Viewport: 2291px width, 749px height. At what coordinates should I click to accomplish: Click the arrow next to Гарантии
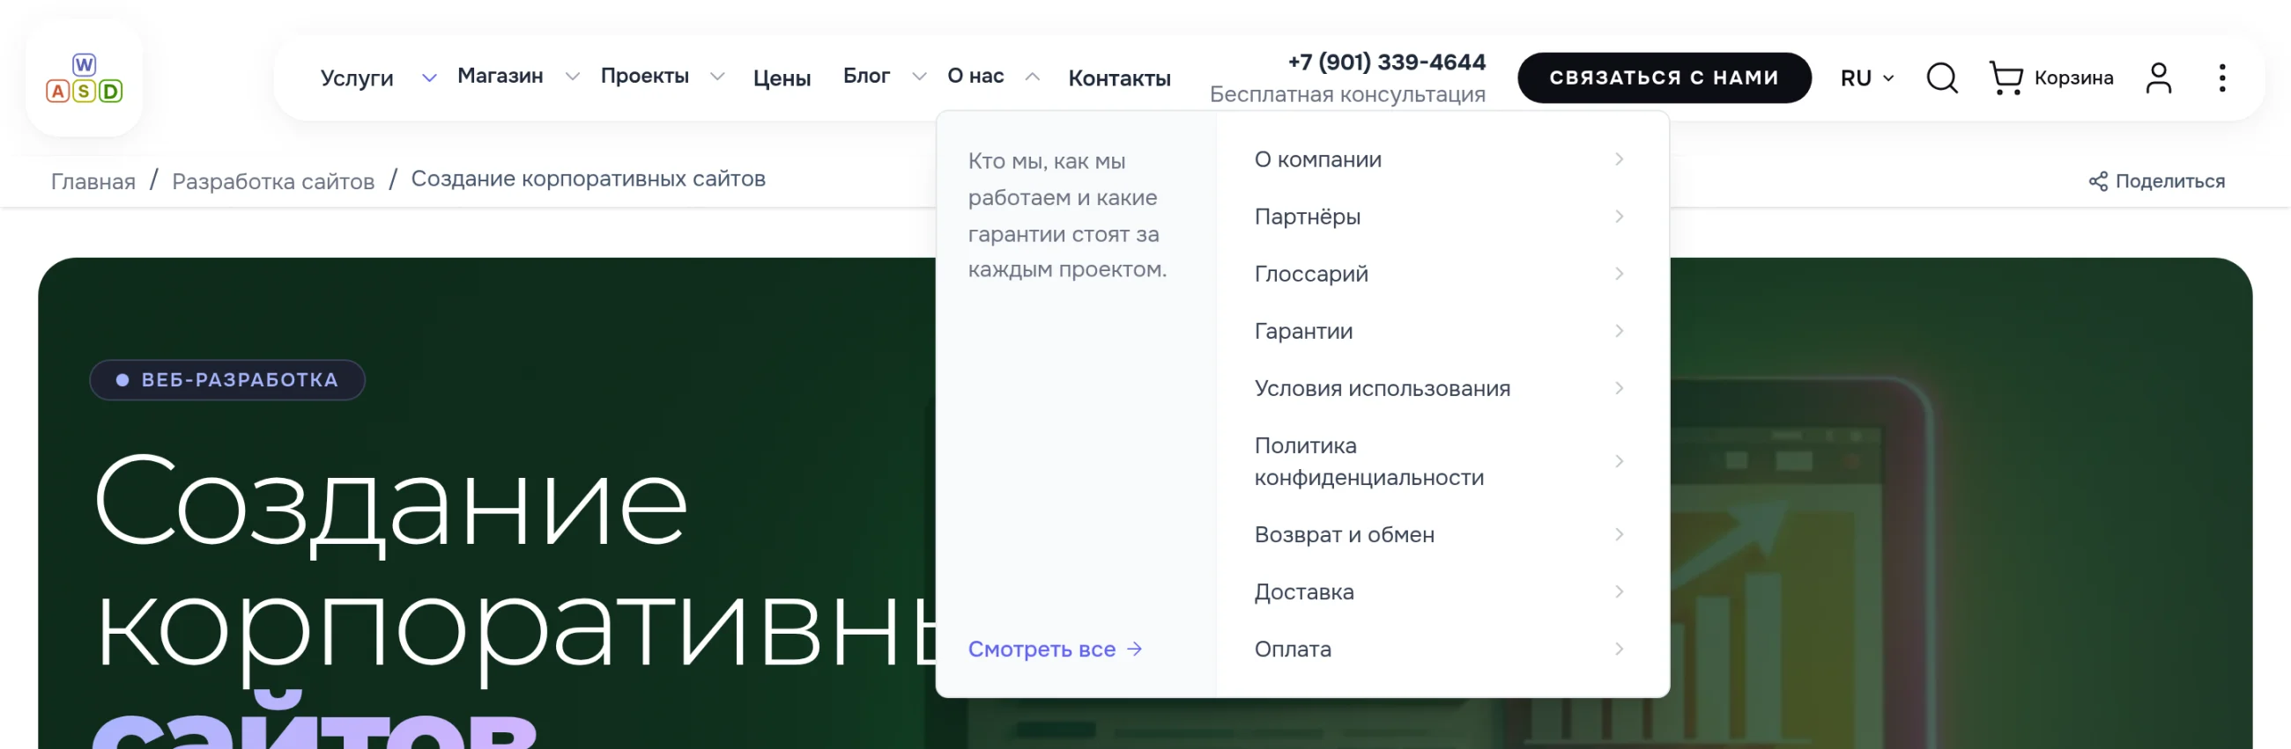1619,331
